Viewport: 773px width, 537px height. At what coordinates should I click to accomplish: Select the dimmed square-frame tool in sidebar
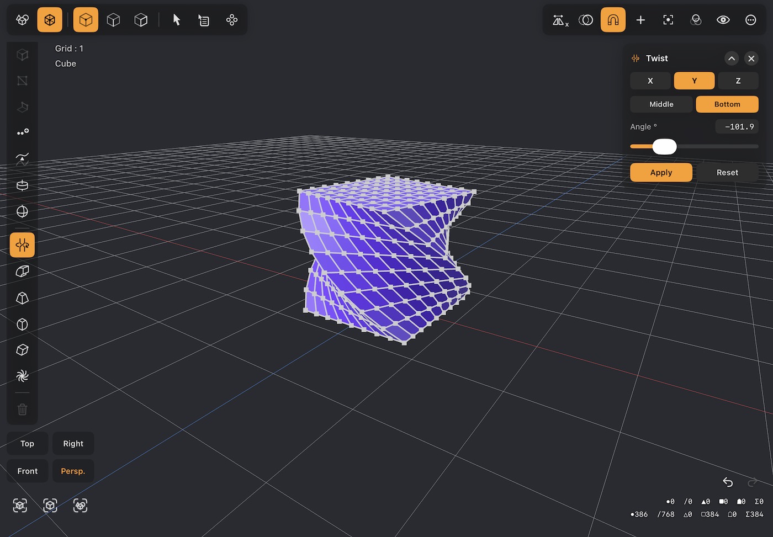pyautogui.click(x=22, y=81)
